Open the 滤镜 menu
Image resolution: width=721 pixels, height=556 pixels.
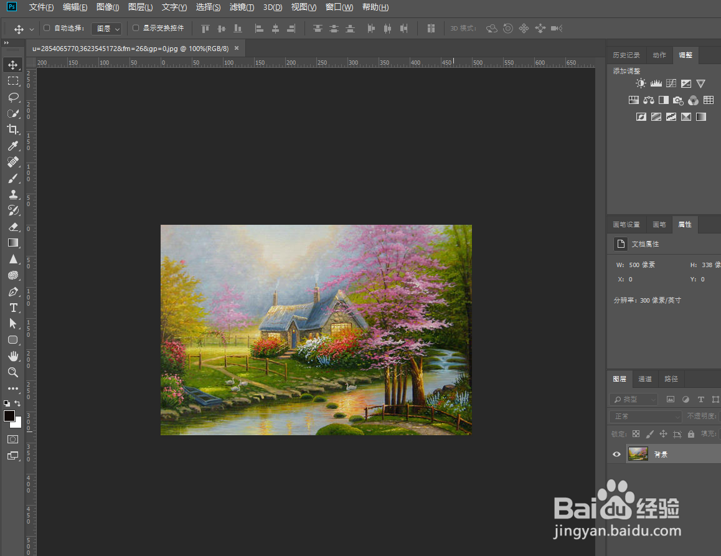pos(242,7)
